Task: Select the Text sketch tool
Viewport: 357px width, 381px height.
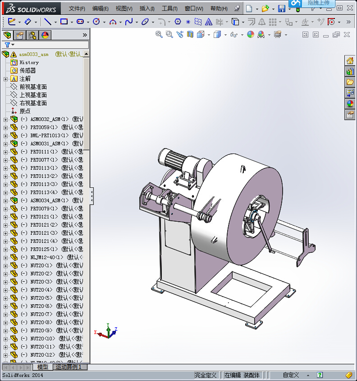Action: pos(208,22)
